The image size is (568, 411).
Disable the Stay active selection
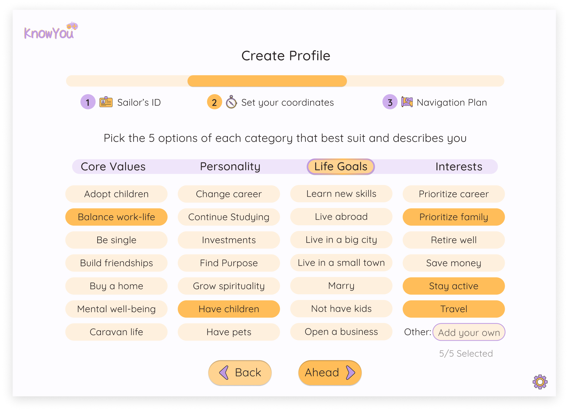point(453,286)
